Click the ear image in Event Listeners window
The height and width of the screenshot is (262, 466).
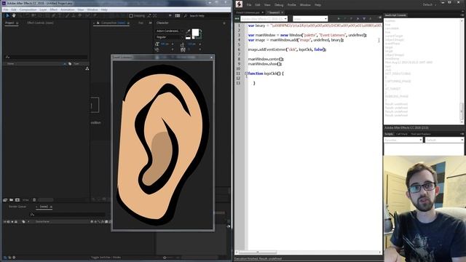click(x=163, y=146)
